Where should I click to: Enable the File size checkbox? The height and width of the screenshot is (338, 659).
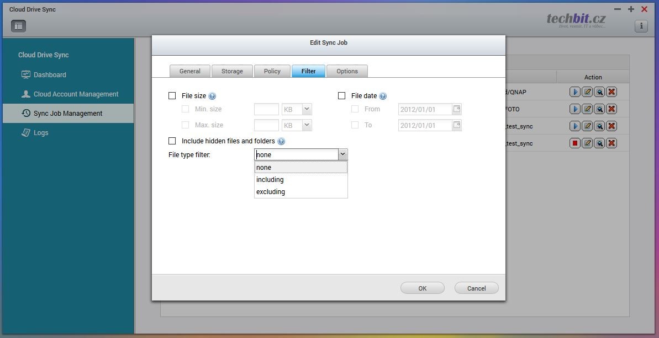[172, 96]
